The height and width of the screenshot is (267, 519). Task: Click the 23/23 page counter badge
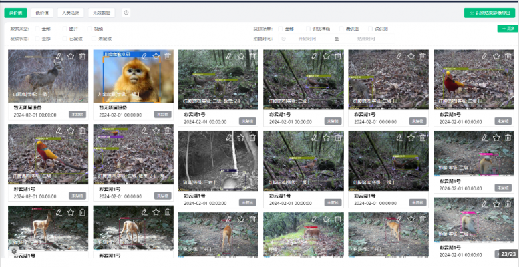[508, 254]
